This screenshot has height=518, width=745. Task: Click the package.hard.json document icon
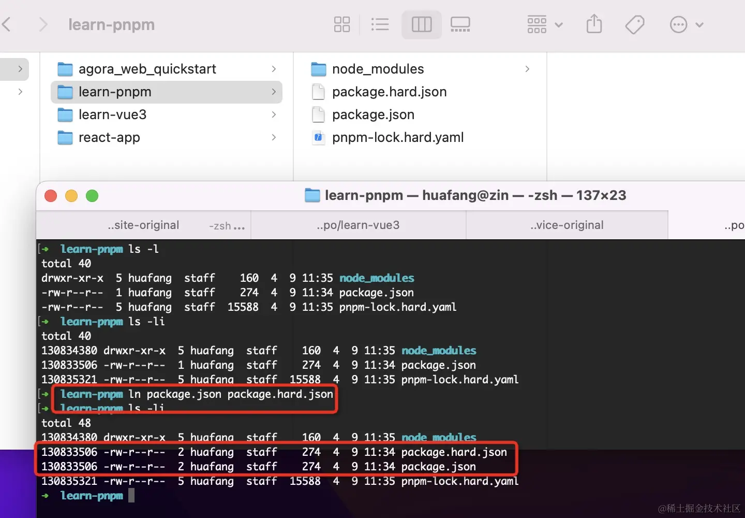[x=318, y=92]
